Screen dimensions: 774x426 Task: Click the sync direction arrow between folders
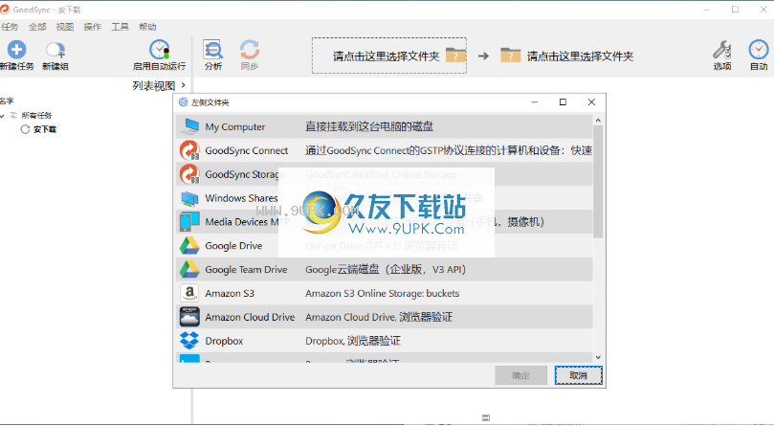(484, 56)
